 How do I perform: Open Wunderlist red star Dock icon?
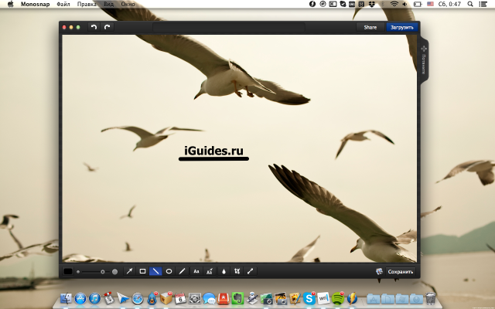coord(224,298)
